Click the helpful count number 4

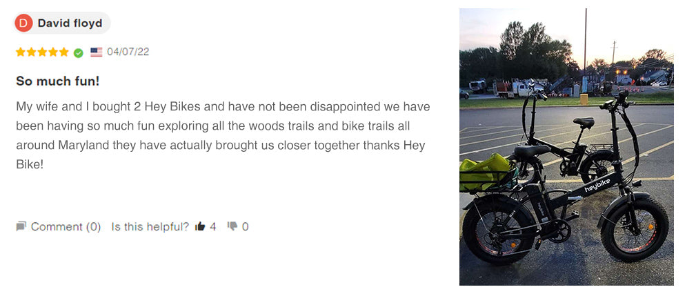213,227
